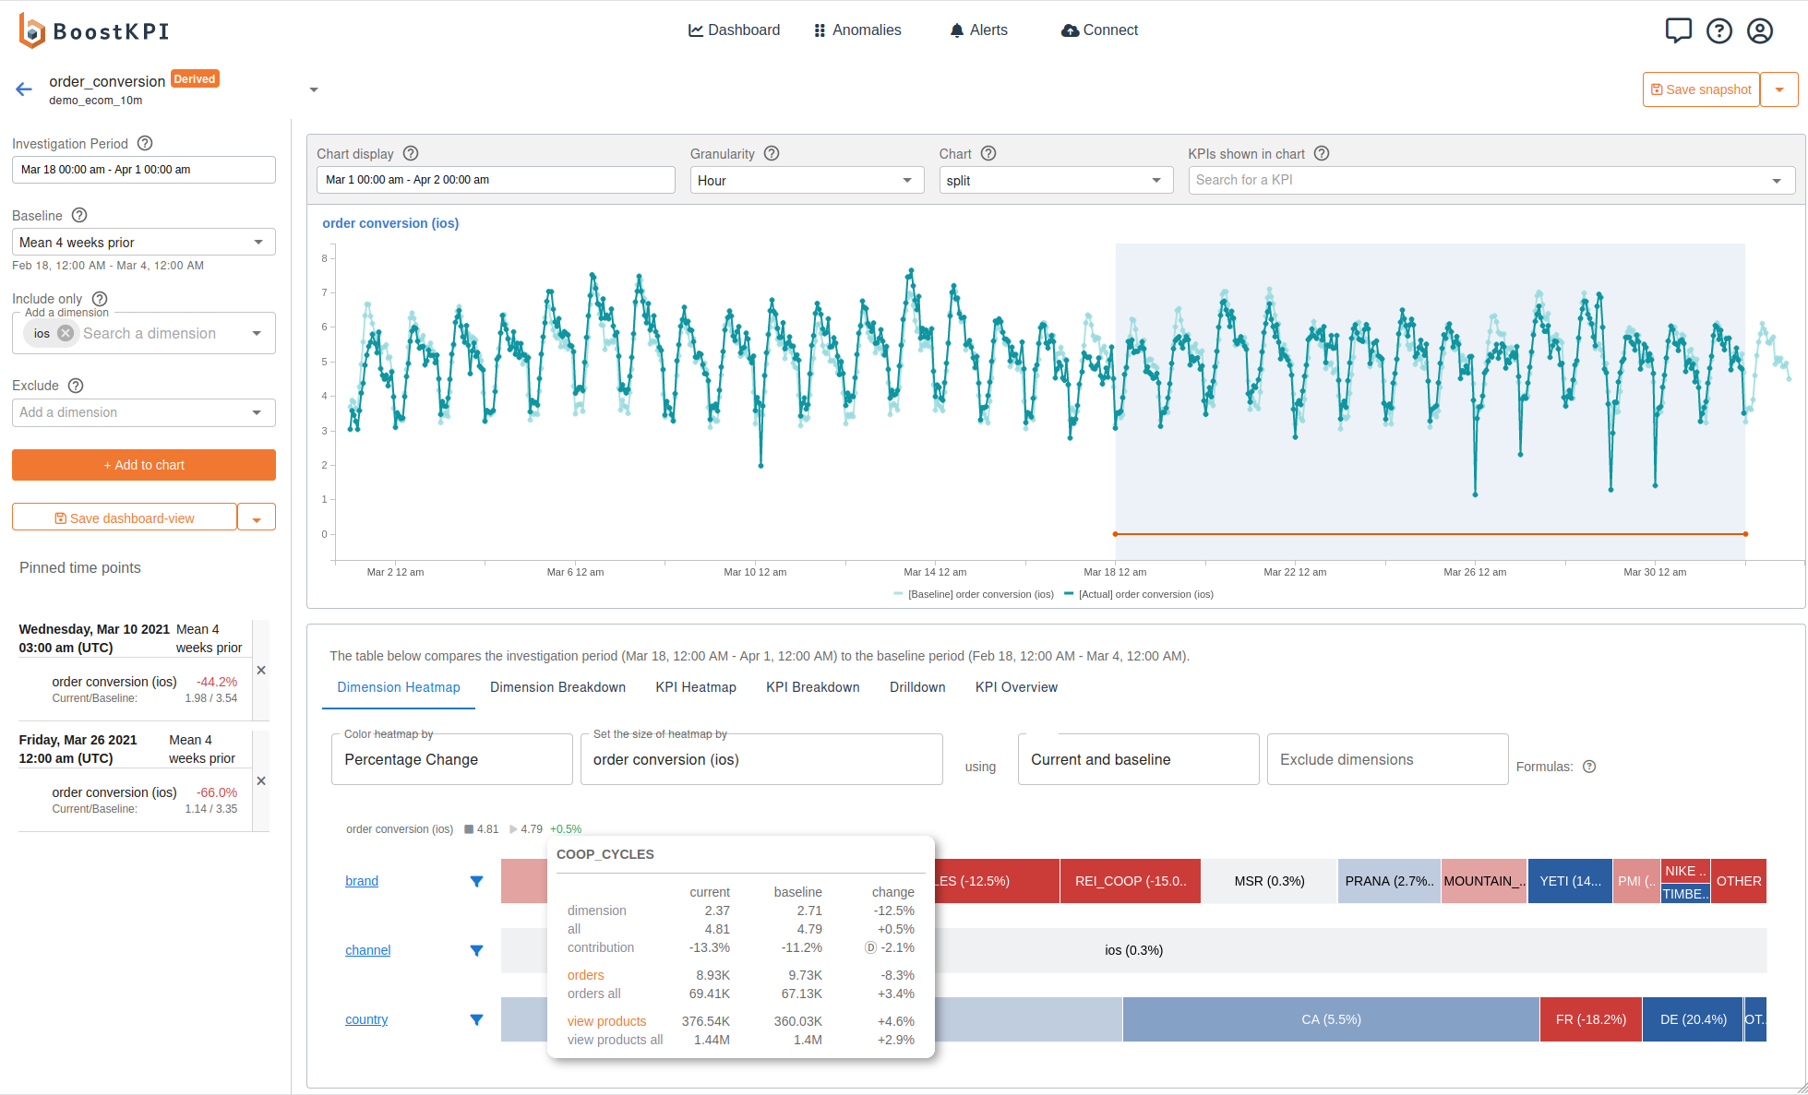Open the Include only dimension dropdown arrow
The width and height of the screenshot is (1808, 1095).
tap(257, 333)
